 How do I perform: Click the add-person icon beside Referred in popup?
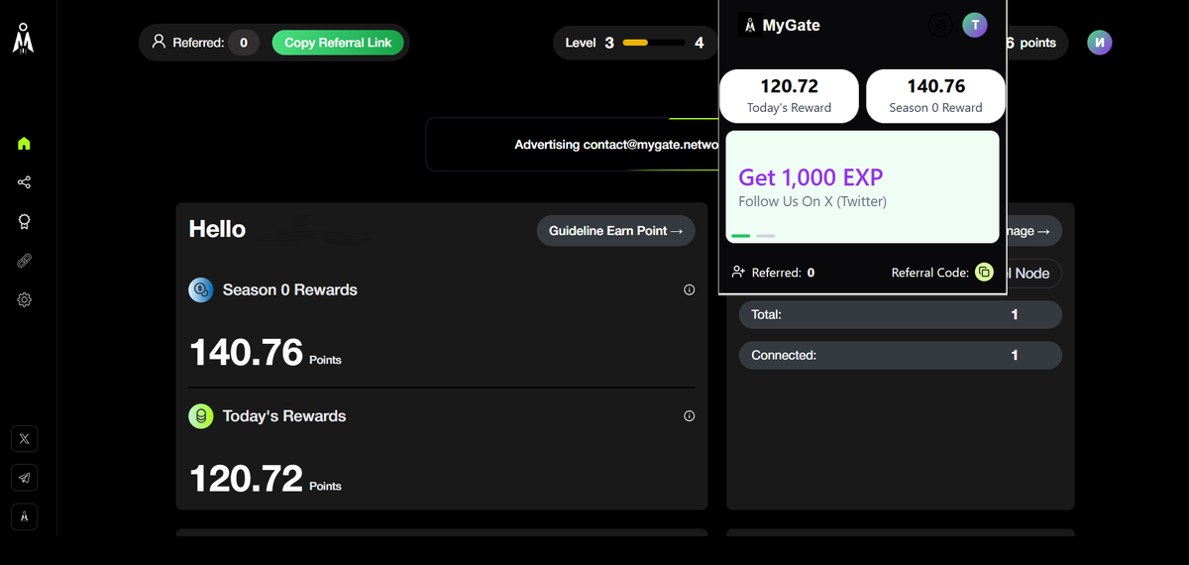(x=737, y=272)
